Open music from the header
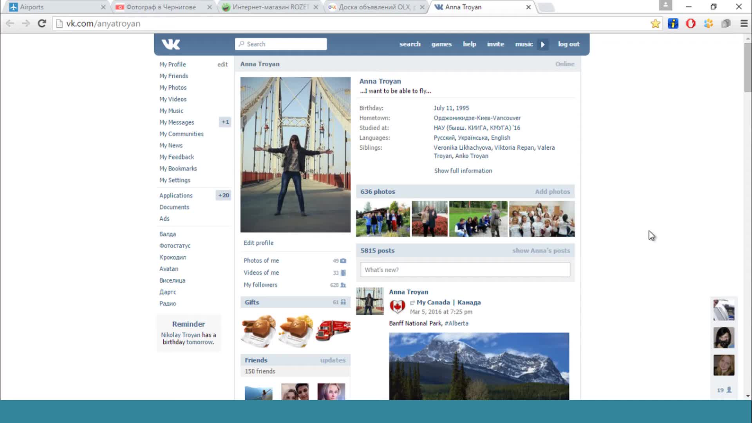This screenshot has height=423, width=752. [x=524, y=44]
